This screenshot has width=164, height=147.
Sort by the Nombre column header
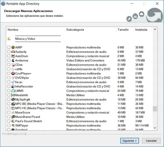point(36,30)
